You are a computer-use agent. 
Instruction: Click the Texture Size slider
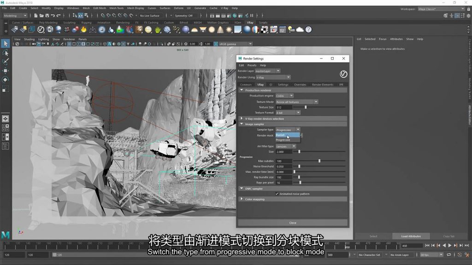pyautogui.click(x=319, y=107)
